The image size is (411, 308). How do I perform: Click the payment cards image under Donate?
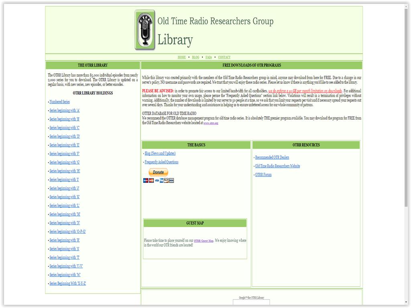click(x=159, y=180)
